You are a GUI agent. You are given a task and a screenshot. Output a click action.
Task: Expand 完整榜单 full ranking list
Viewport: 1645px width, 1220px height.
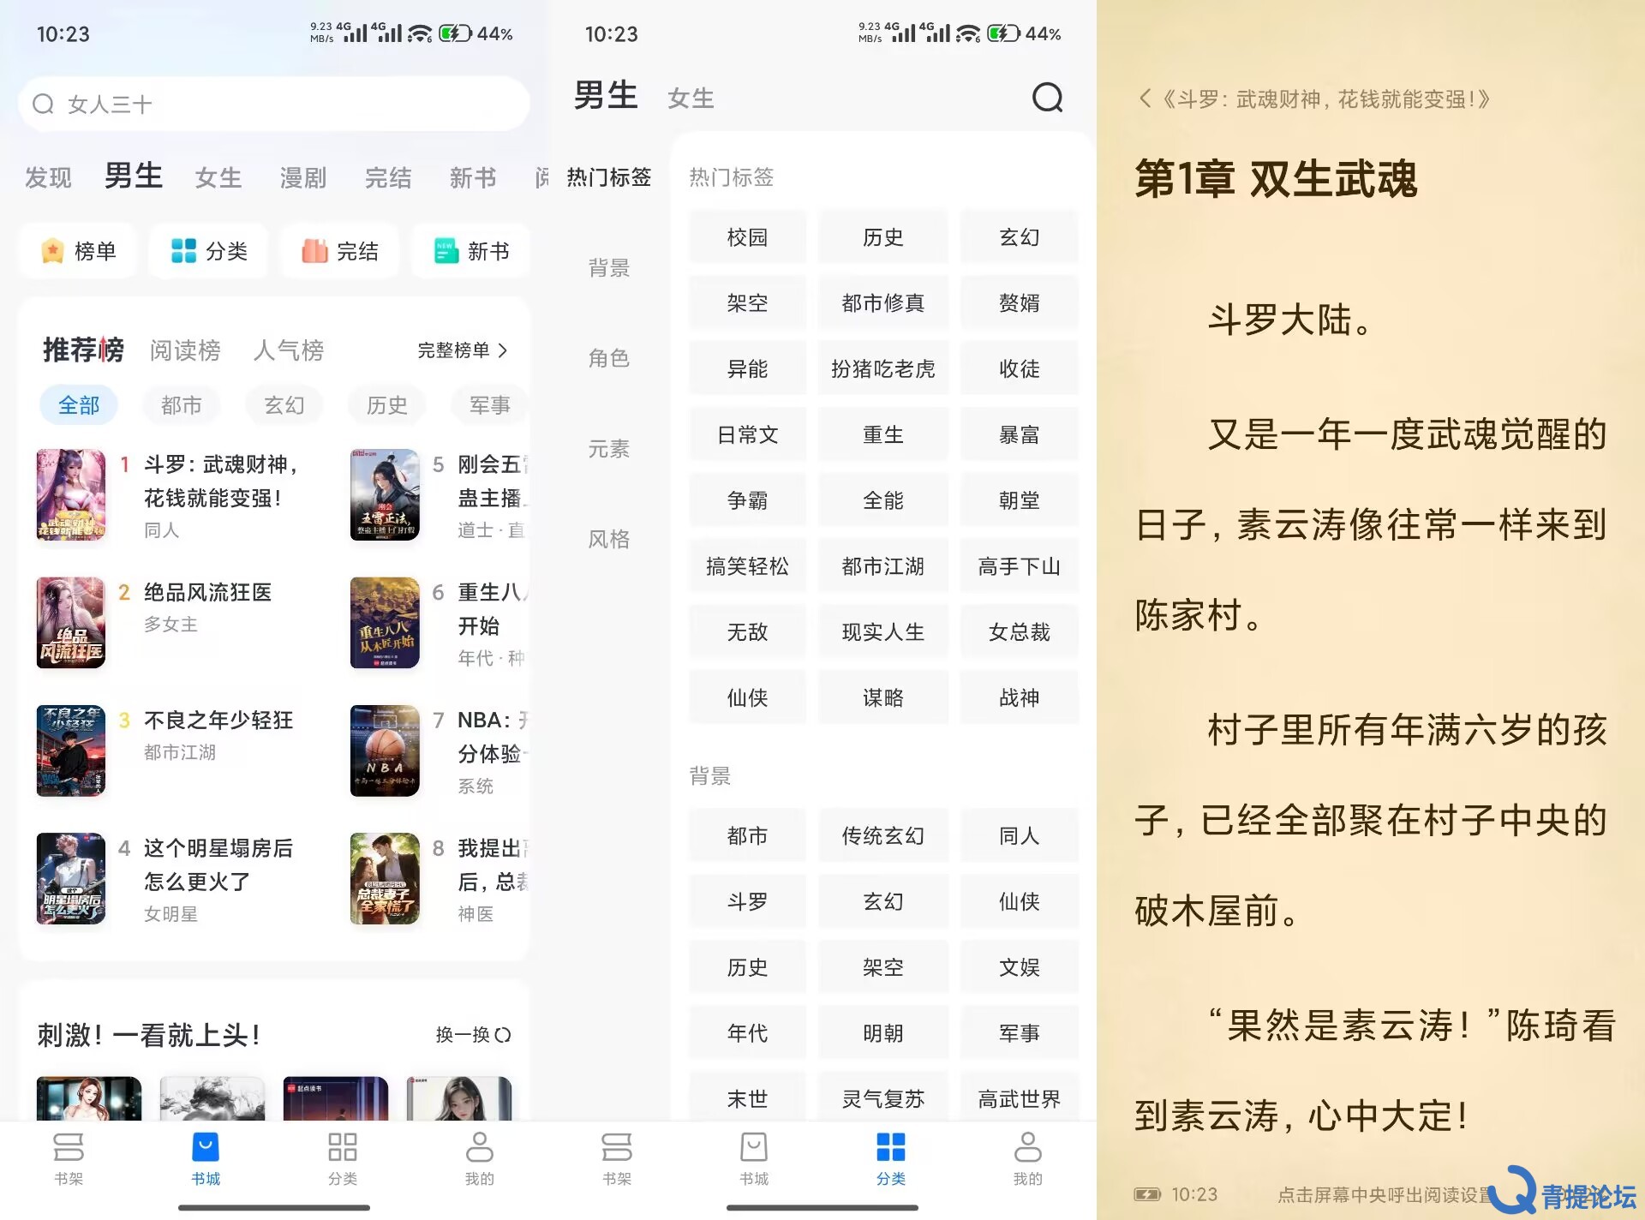[463, 350]
